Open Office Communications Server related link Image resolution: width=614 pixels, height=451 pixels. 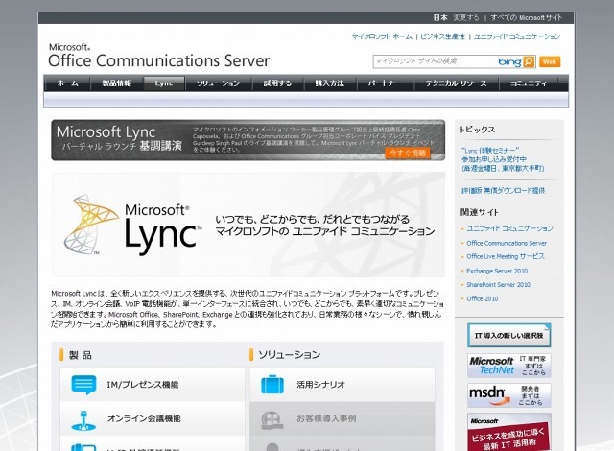[x=507, y=243]
